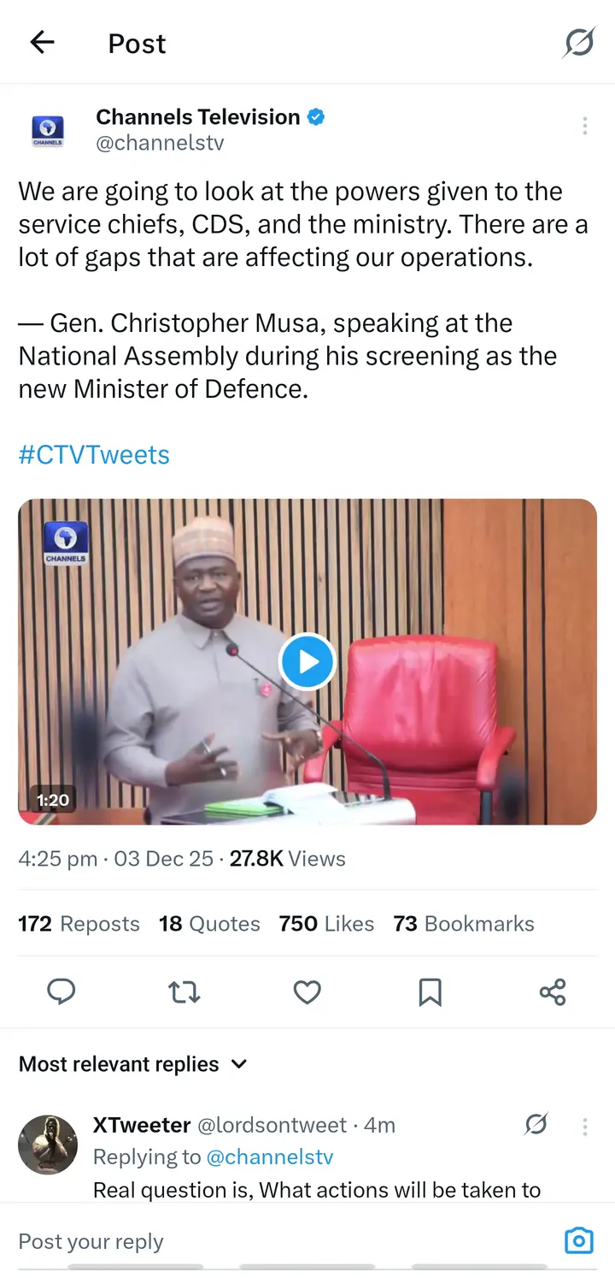This screenshot has width=615, height=1278.
Task: Bookmark the post
Action: click(430, 991)
